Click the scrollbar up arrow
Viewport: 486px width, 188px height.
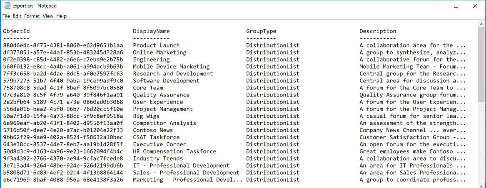point(481,24)
